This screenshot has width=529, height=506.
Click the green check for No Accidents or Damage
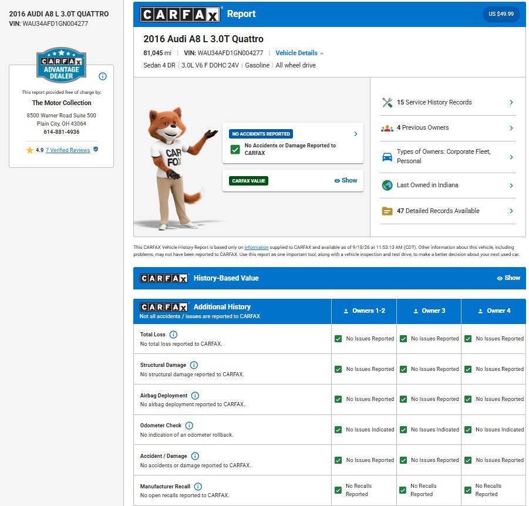235,150
